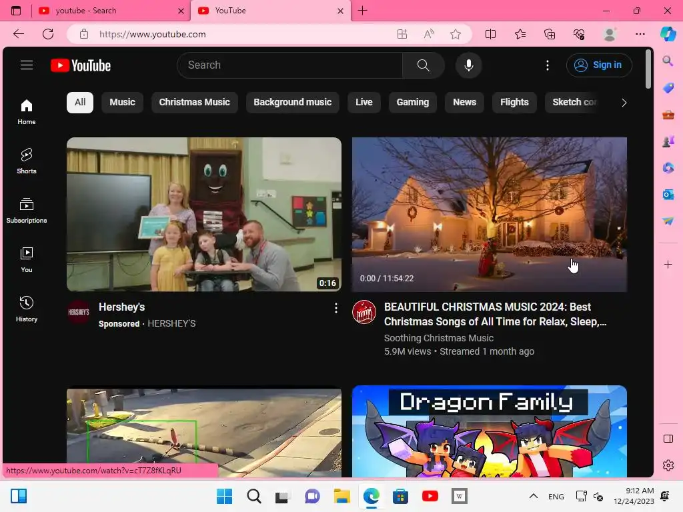Click the page vertical scrollbar
The height and width of the screenshot is (512, 683).
click(x=648, y=69)
